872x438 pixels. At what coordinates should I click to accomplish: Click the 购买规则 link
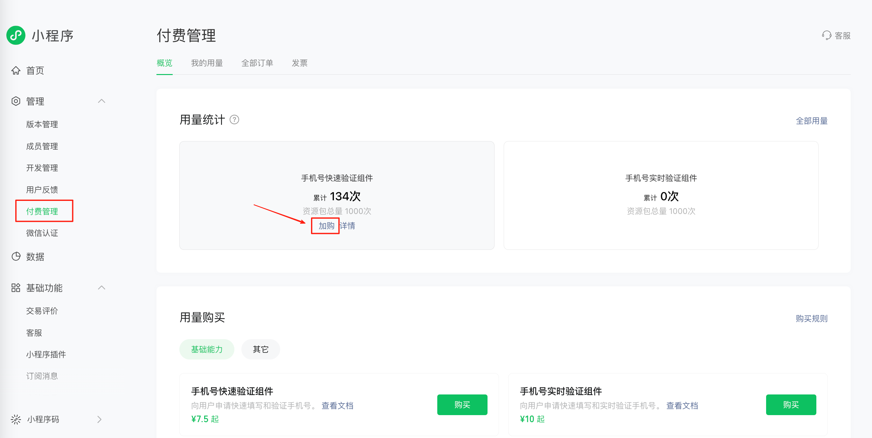pyautogui.click(x=811, y=318)
